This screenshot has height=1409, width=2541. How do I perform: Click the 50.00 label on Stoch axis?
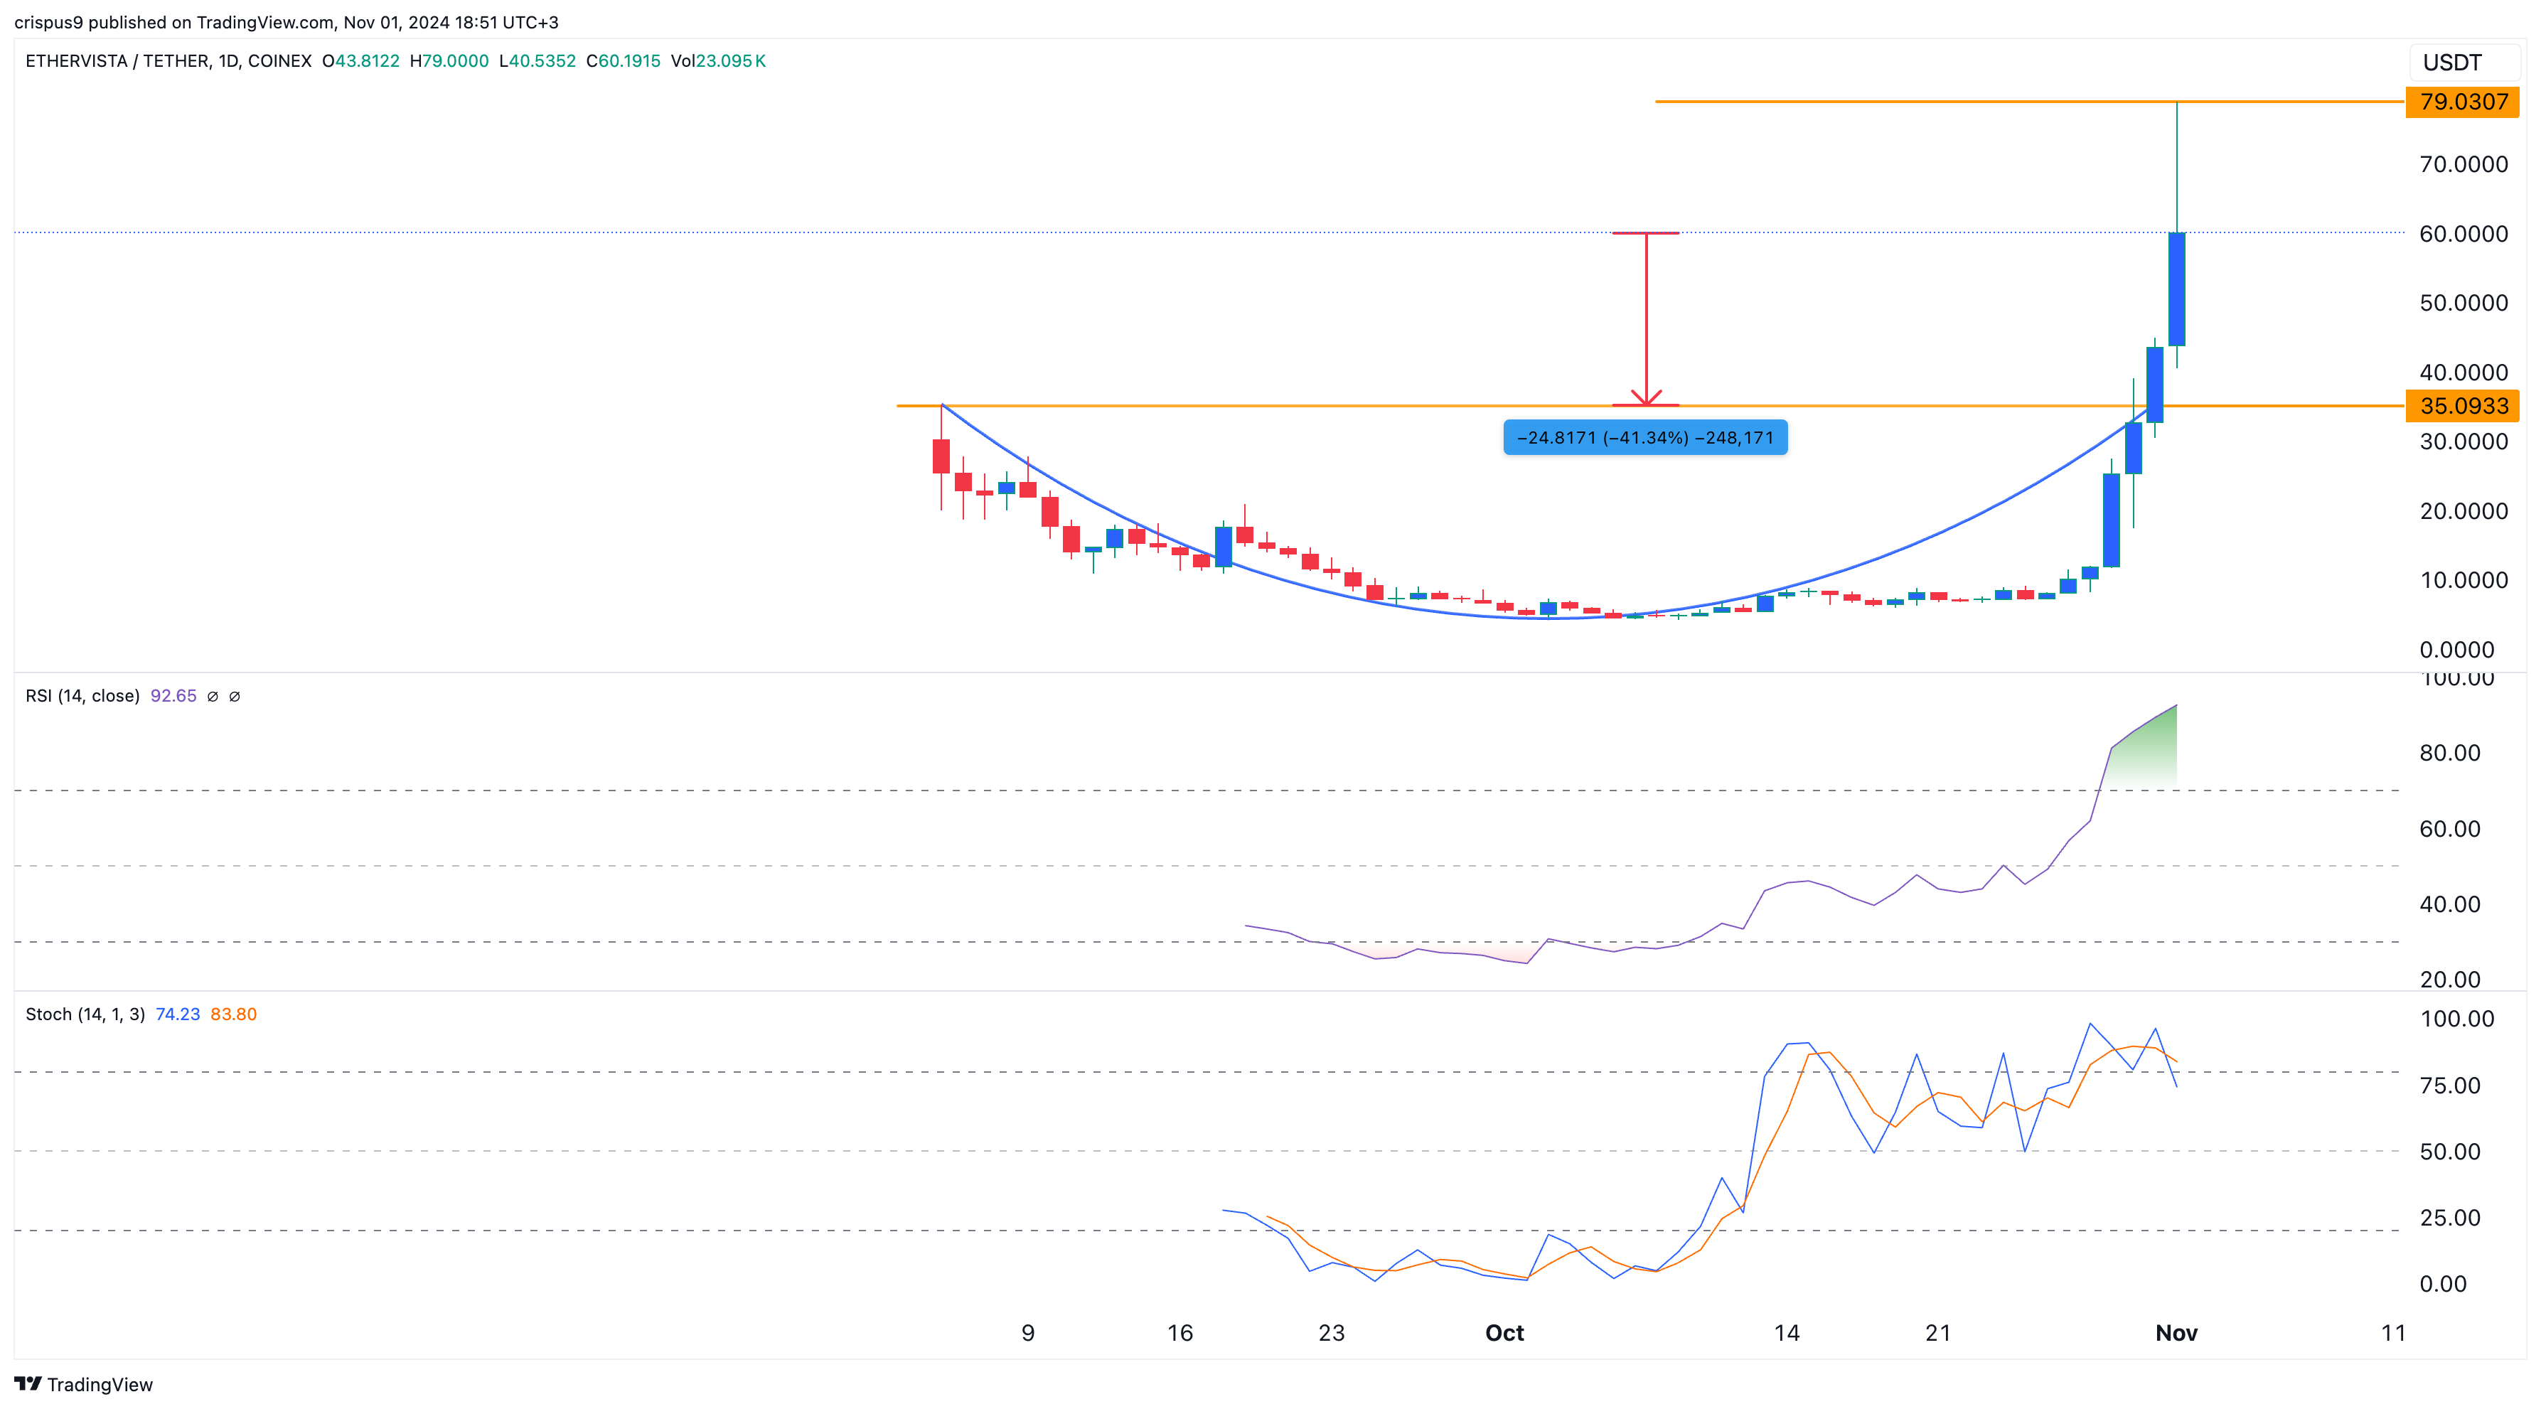click(x=2449, y=1152)
